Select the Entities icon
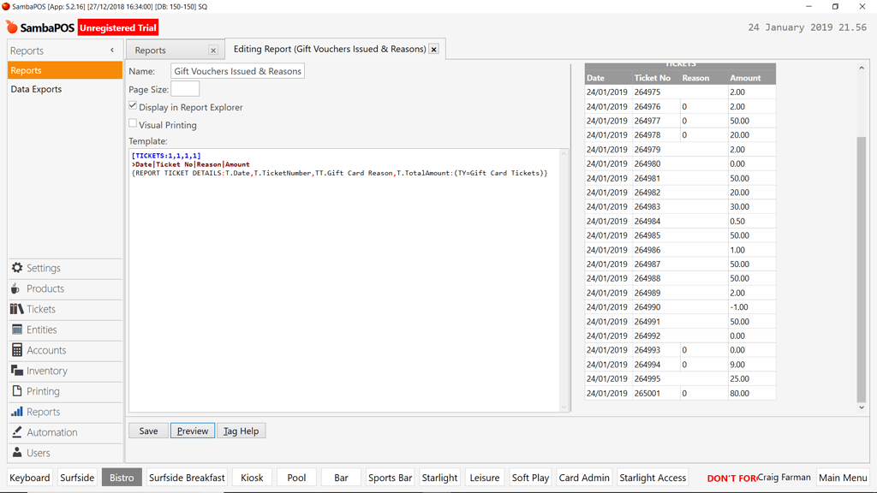877x493 pixels. tap(15, 330)
